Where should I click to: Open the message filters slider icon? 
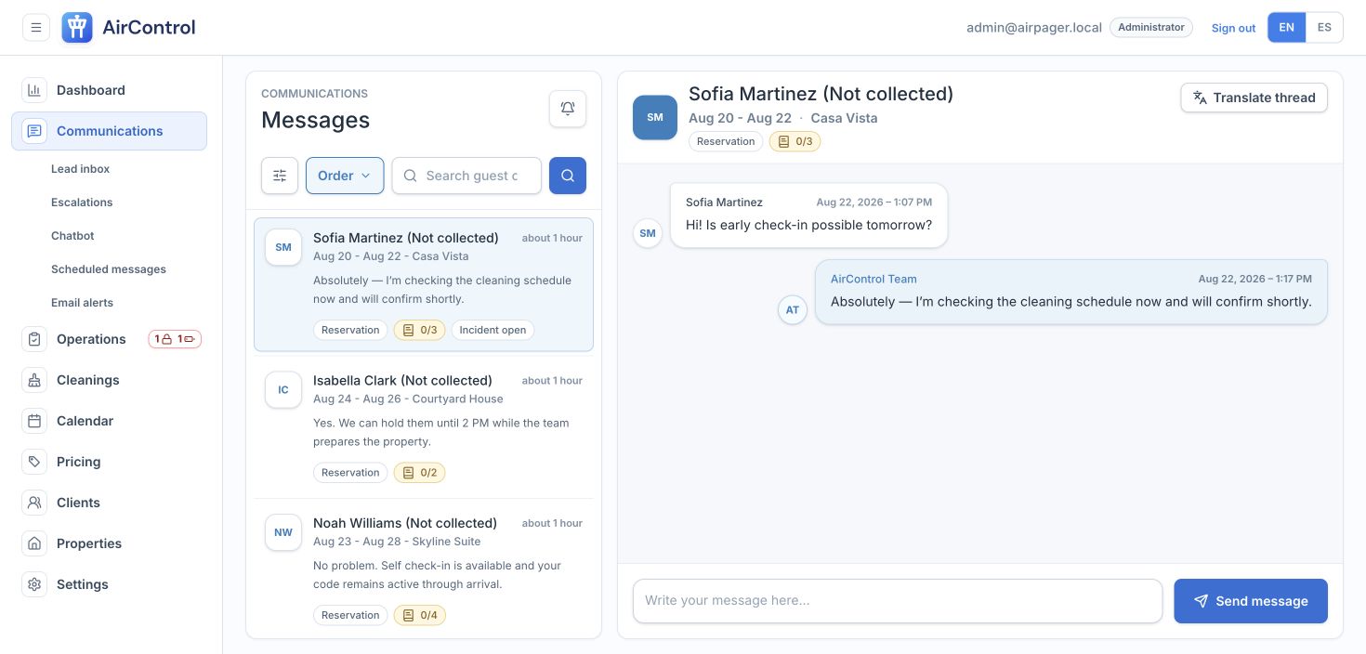280,176
